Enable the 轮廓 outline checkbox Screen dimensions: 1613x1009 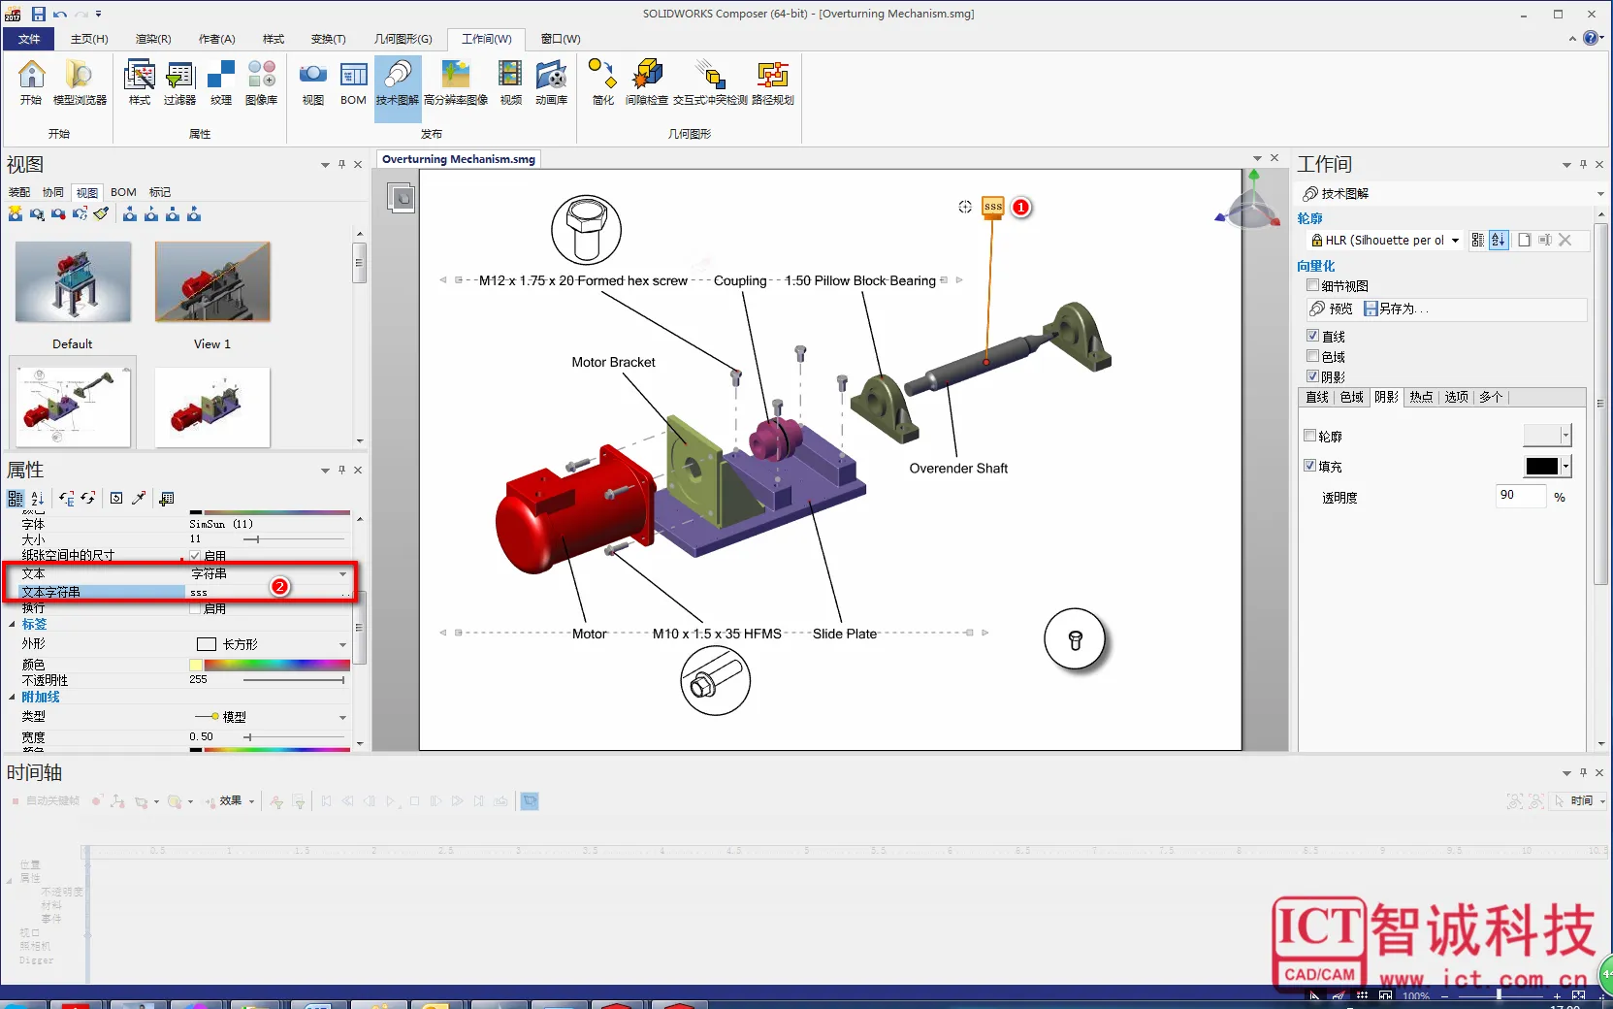[x=1309, y=436]
